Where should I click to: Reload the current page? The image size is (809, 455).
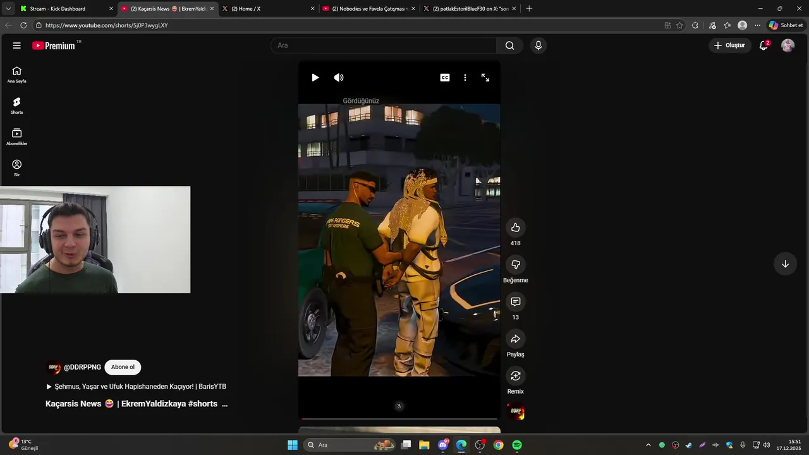click(23, 25)
